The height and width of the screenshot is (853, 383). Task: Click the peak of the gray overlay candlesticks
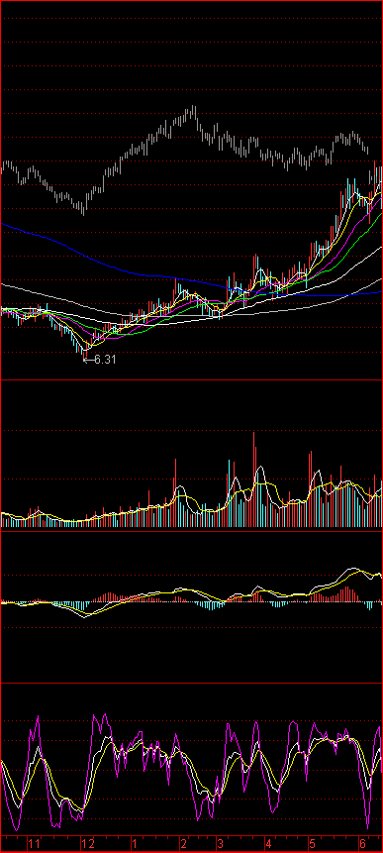pyautogui.click(x=193, y=112)
